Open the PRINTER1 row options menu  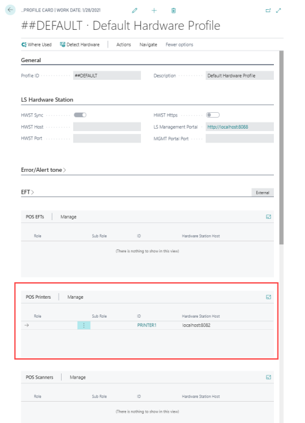(x=84, y=325)
